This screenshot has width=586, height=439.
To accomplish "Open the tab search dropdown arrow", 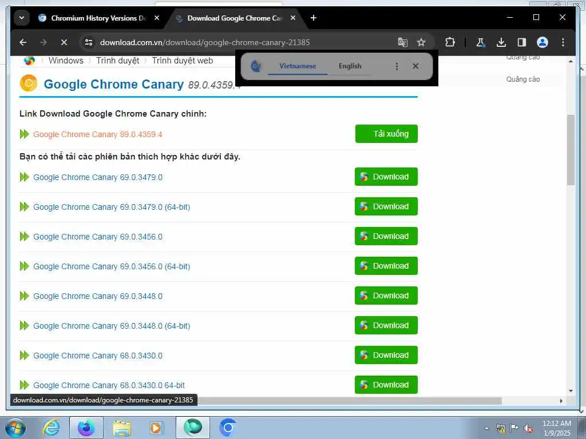I will tap(22, 18).
